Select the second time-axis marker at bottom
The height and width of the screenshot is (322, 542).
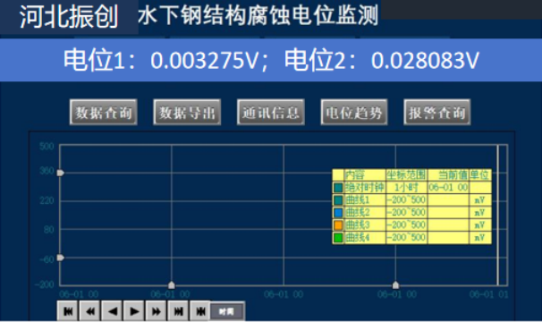pos(396,285)
